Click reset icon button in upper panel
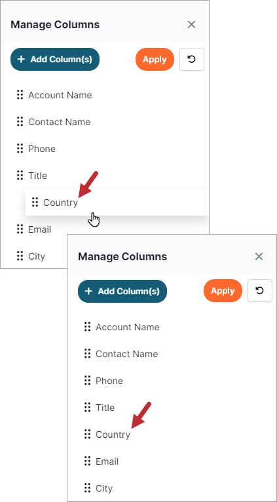Image resolution: width=277 pixels, height=502 pixels. click(192, 60)
